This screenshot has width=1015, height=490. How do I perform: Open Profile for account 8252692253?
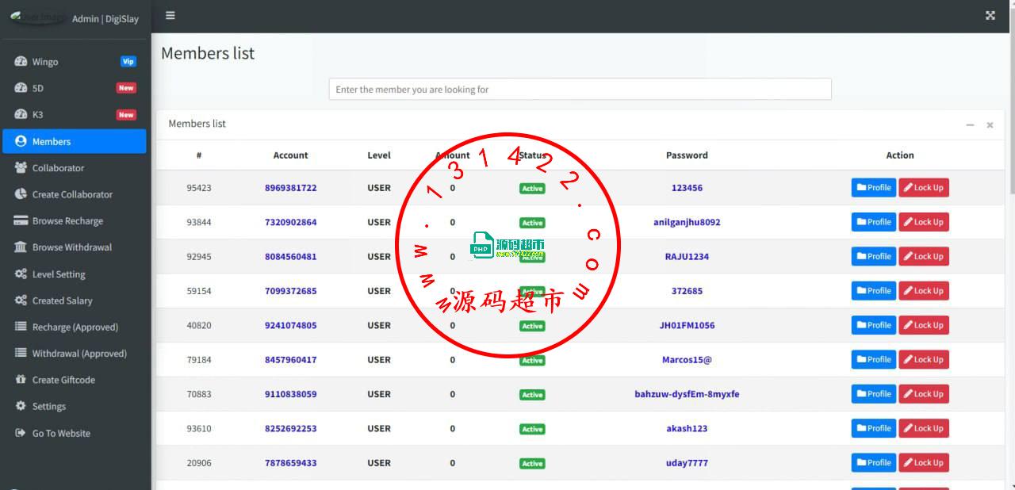tap(874, 428)
